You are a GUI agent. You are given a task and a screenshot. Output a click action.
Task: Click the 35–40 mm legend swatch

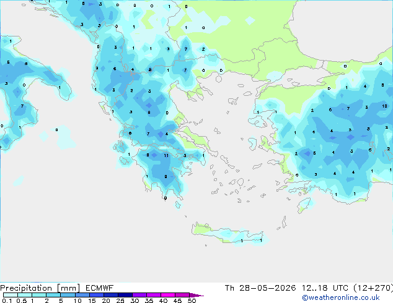[153, 295]
